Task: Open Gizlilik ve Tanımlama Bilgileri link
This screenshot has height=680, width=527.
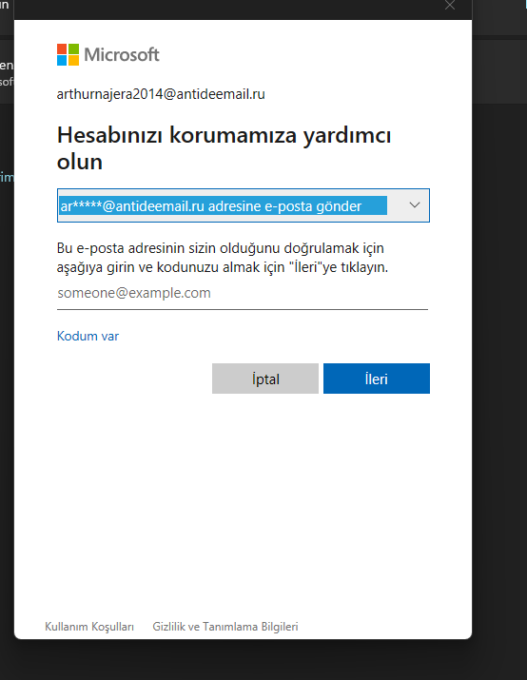Action: pyautogui.click(x=225, y=627)
